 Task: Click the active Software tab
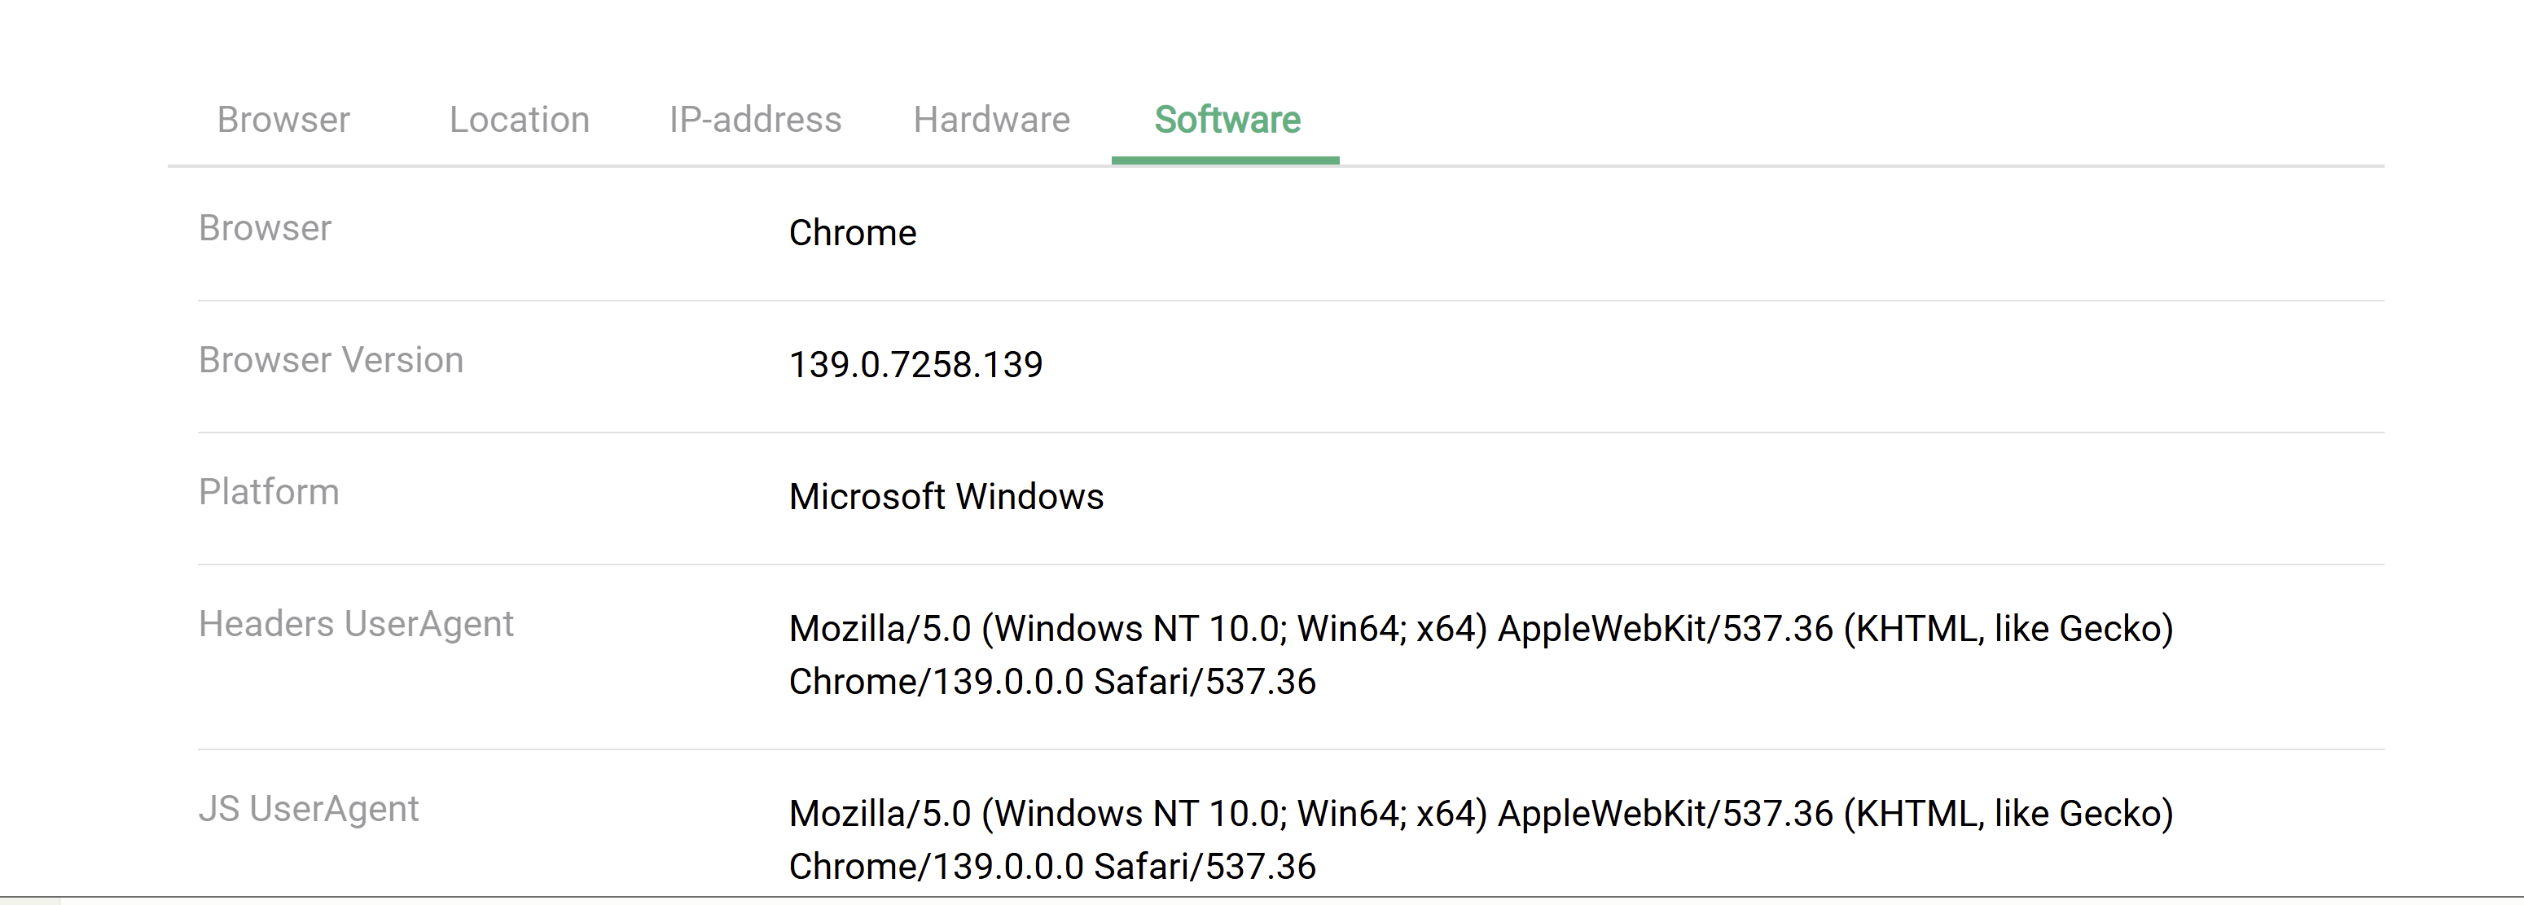(1227, 120)
